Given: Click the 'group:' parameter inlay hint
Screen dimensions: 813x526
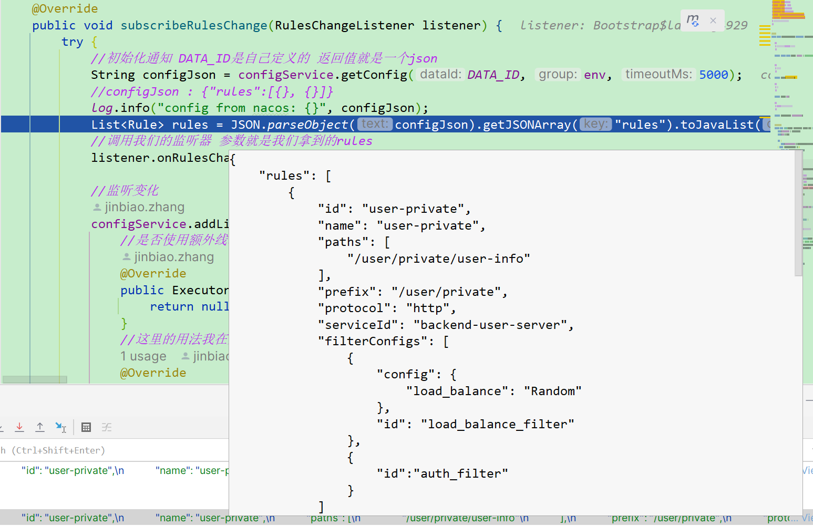Looking at the screenshot, I should coord(558,75).
